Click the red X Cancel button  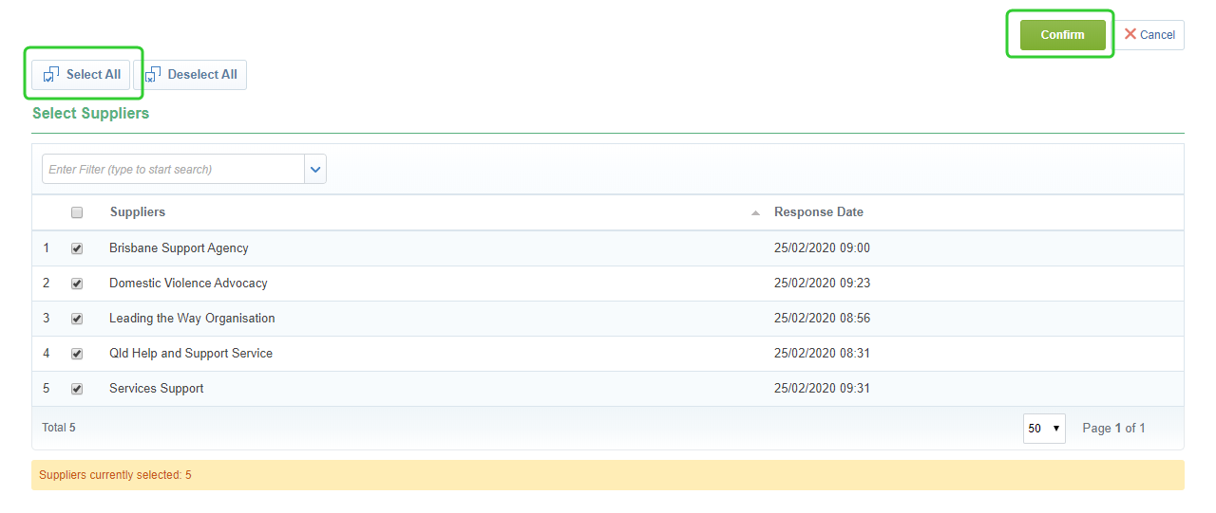coord(1149,35)
